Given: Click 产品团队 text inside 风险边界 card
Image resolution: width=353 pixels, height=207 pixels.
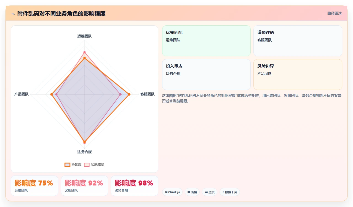Looking at the screenshot, I should (264, 74).
